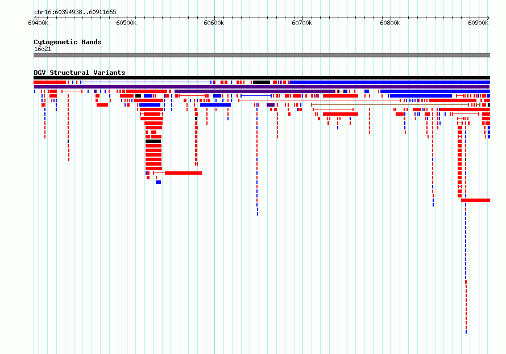506x354 pixels.
Task: Click the left-pointing arrow on the ruler
Action: pos(35,18)
